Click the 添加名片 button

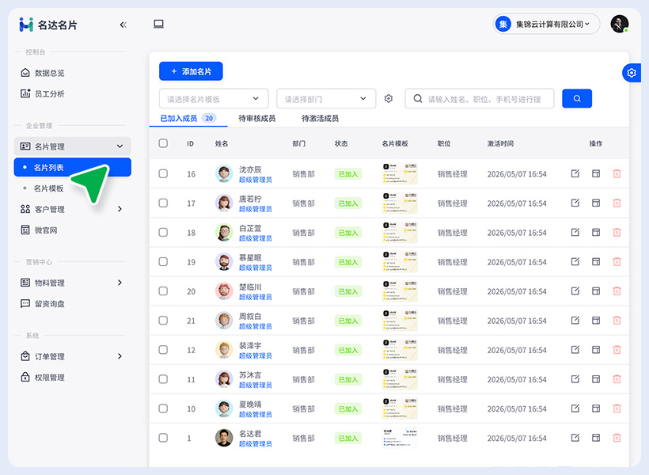(191, 71)
